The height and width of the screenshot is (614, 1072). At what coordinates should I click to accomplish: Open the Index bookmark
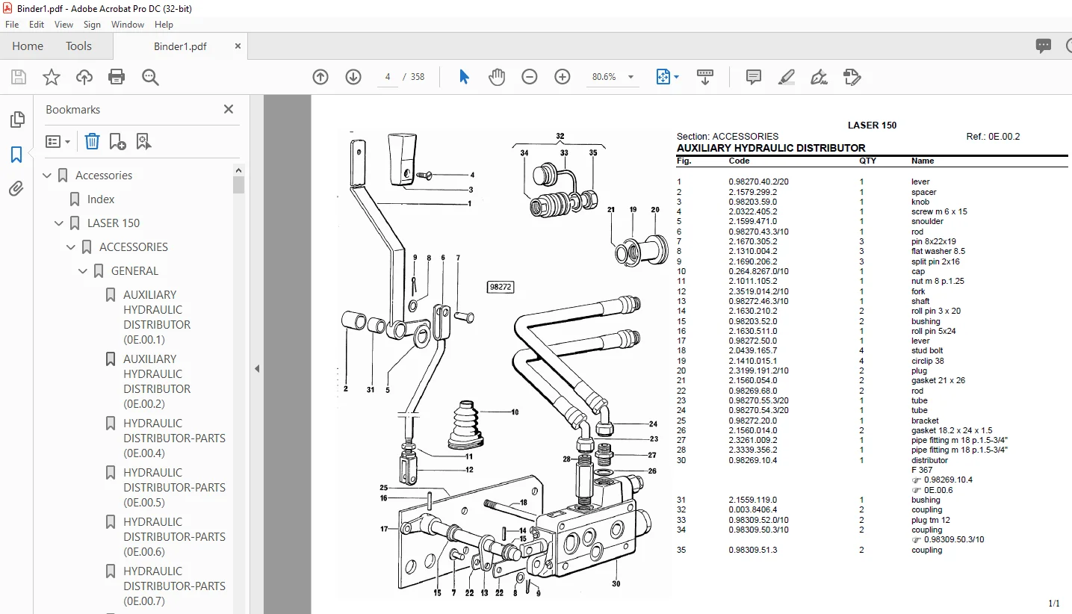101,199
